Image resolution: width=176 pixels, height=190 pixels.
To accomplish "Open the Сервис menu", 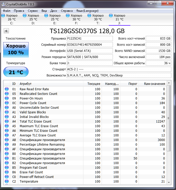I will coord(33,11).
